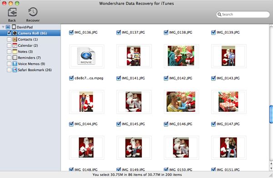Select Safari Bookmark (26) in sidebar
Viewport: 273px width, 178px height.
[35, 70]
